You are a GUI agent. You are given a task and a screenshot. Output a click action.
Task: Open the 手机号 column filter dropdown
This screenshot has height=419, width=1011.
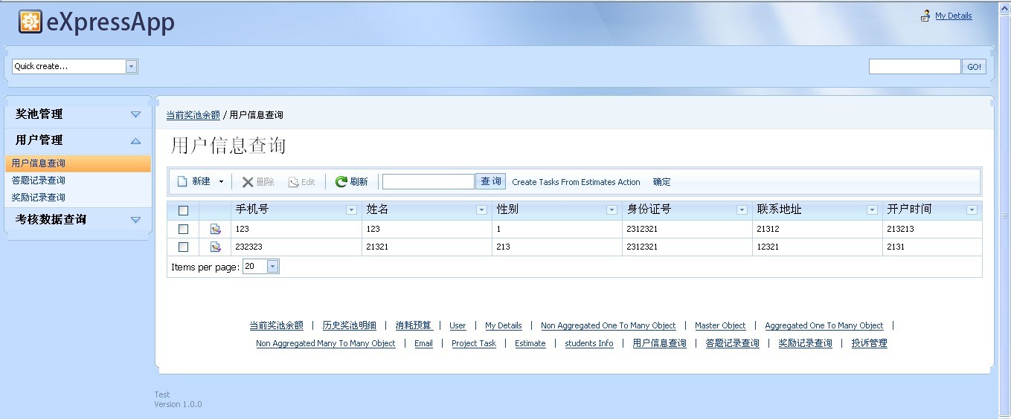352,210
